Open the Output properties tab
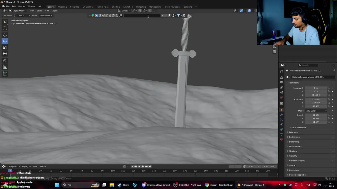Image resolution: width=337 pixels, height=189 pixels. tap(281, 82)
